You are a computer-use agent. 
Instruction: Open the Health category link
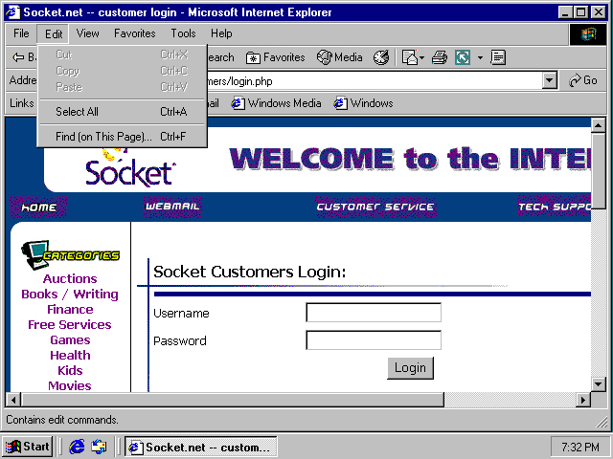click(x=70, y=355)
